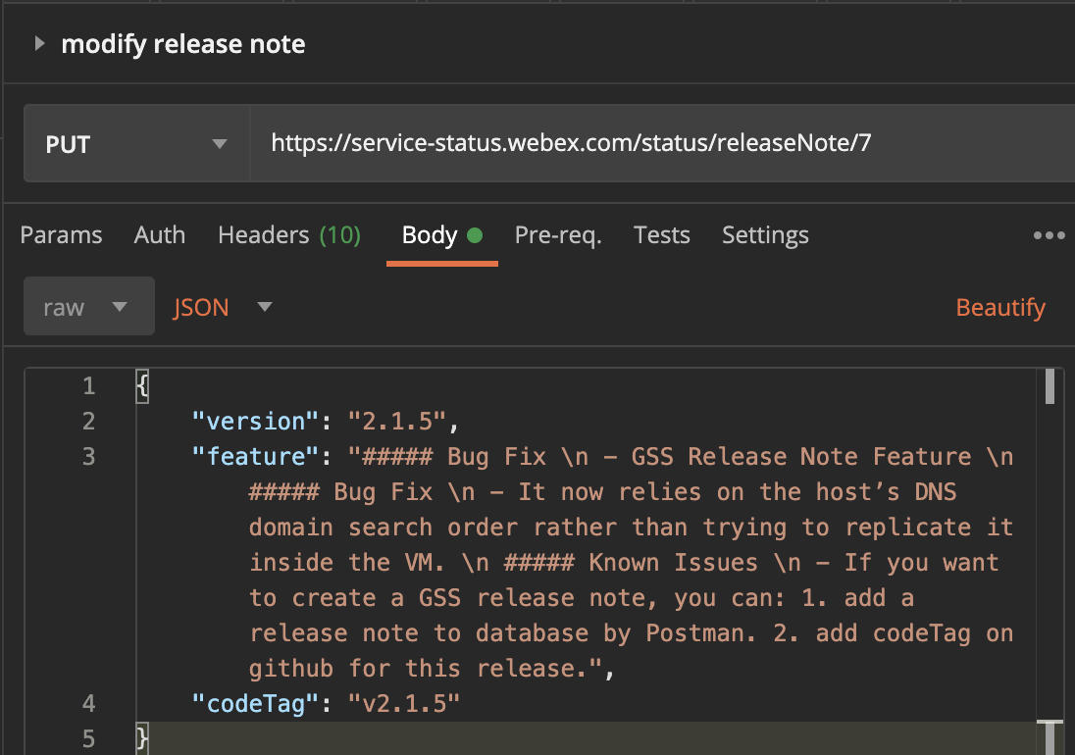
Task: Open the Settings tab
Action: pos(765,235)
